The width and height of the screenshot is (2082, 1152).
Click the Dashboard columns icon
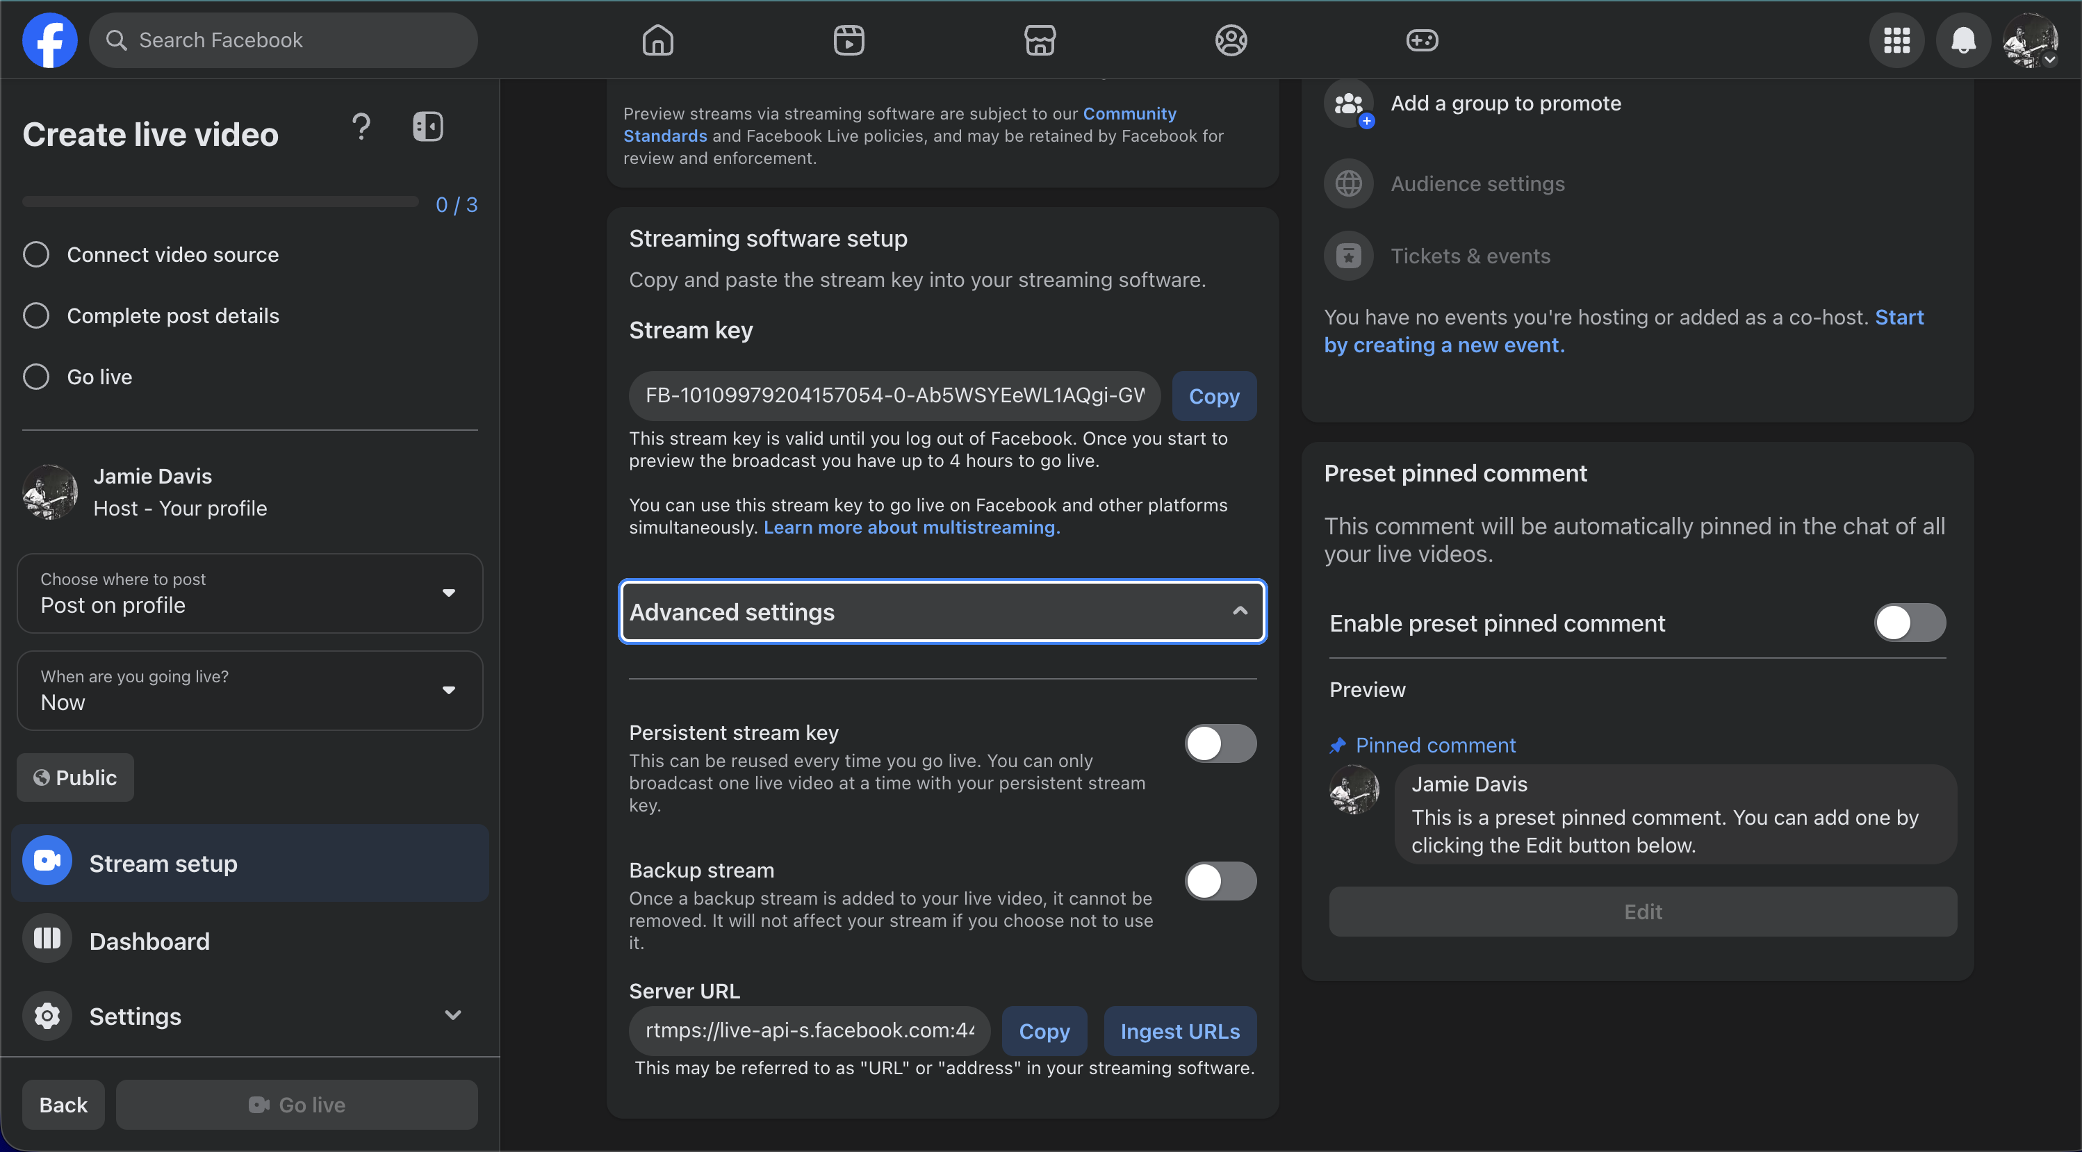[x=47, y=938]
